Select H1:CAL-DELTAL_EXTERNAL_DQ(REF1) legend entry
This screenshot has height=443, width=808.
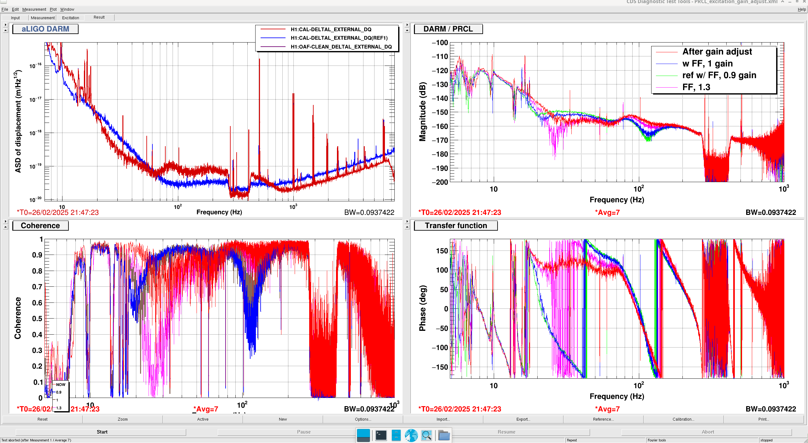(x=339, y=38)
